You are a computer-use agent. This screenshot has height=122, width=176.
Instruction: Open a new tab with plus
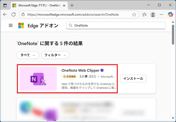tap(72, 5)
